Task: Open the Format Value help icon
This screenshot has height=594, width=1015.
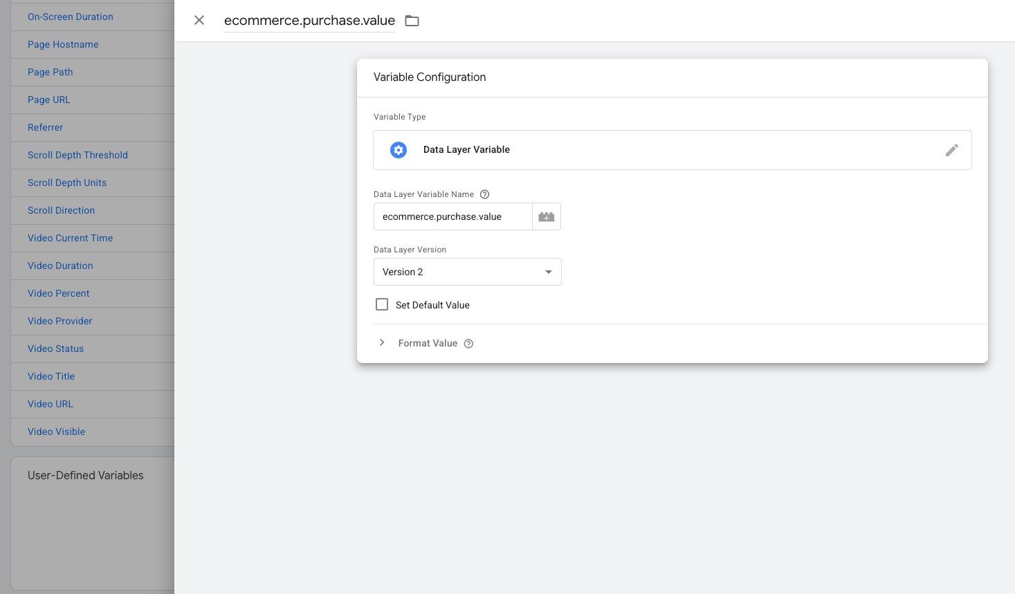Action: tap(468, 344)
